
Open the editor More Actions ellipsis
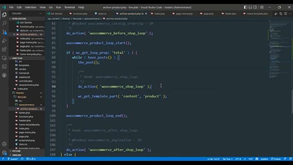(290, 14)
